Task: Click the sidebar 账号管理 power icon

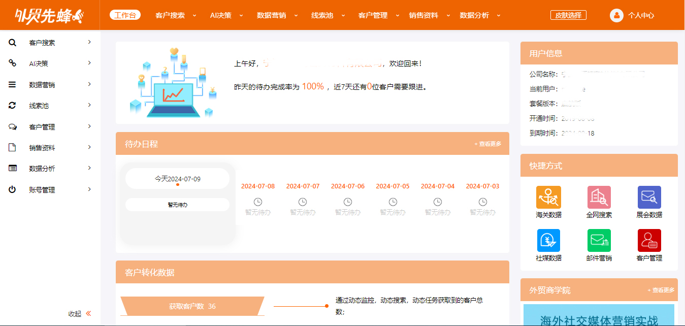Action: point(13,189)
